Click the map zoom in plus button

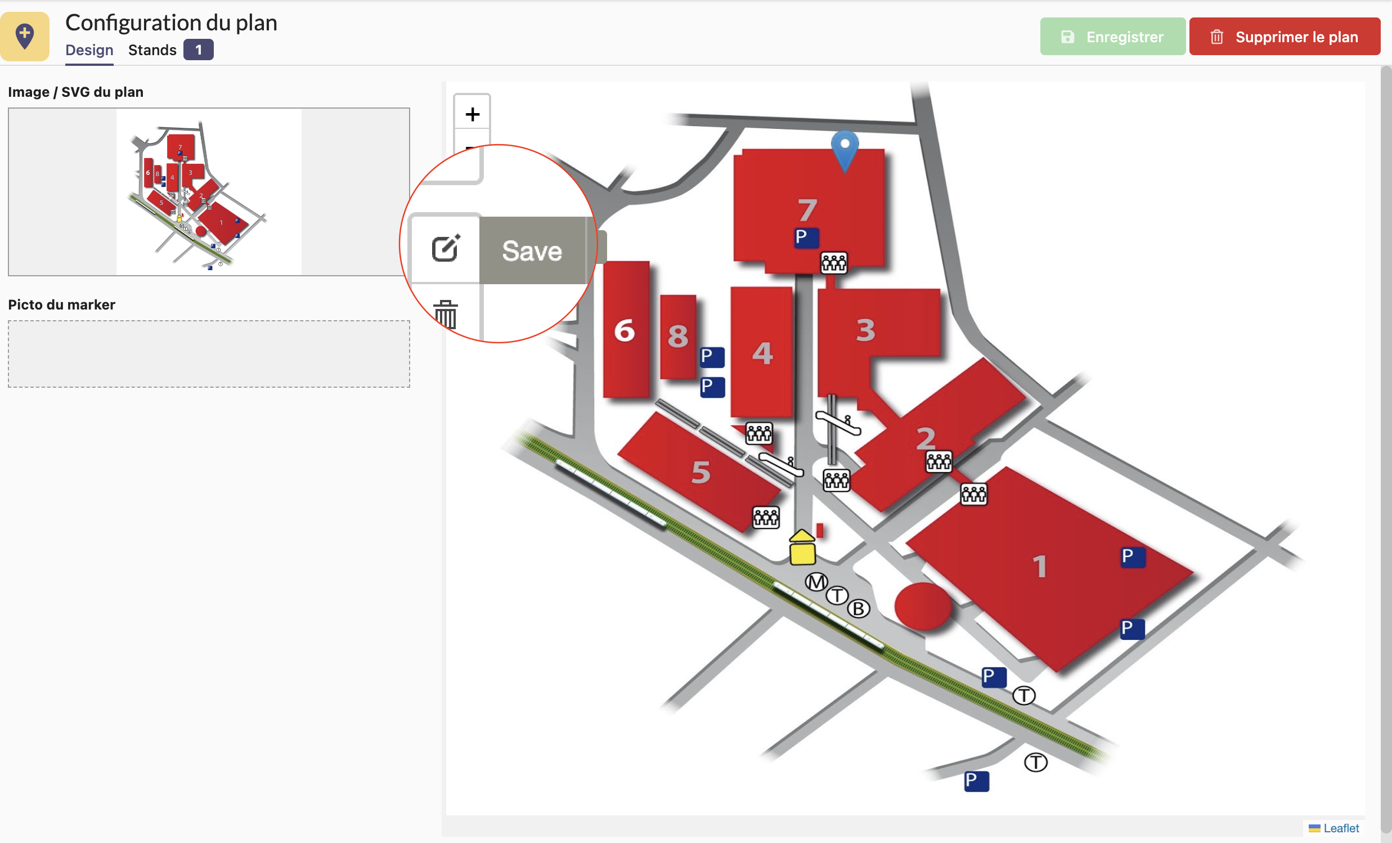[472, 114]
